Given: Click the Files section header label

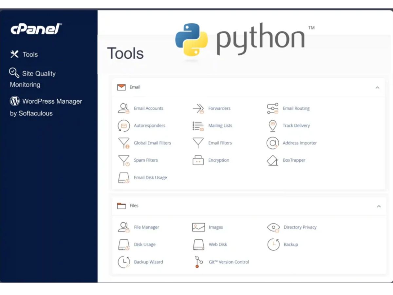Looking at the screenshot, I should tap(134, 206).
